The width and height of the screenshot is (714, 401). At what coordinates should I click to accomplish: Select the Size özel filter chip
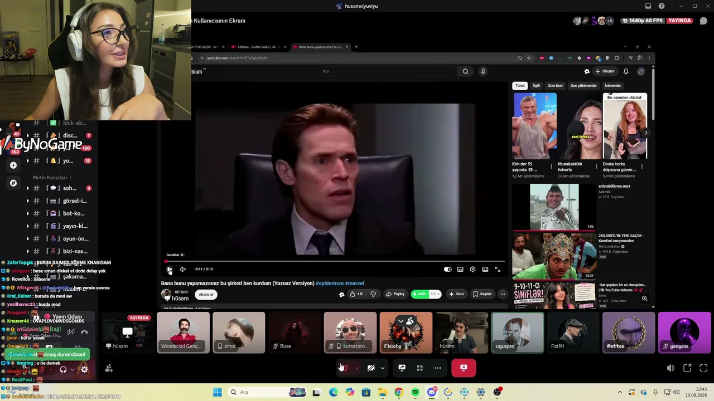coord(555,86)
